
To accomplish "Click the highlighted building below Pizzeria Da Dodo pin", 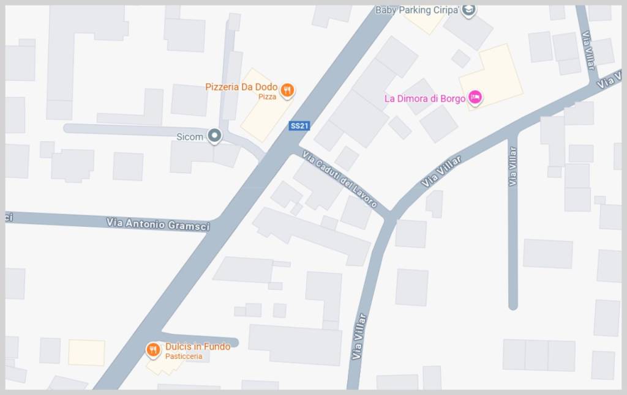I will pos(265,110).
